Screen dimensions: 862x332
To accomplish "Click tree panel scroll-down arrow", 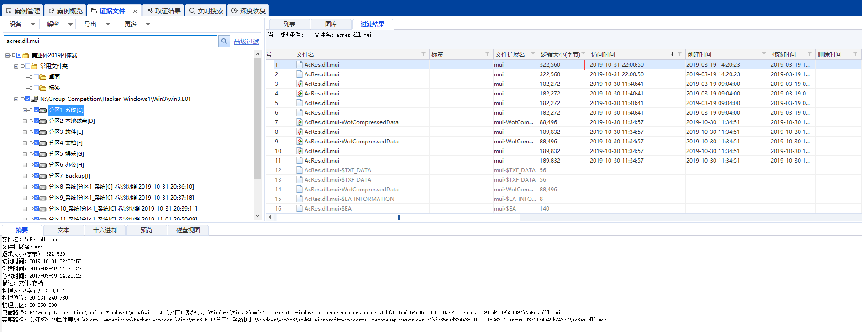I will 258,216.
